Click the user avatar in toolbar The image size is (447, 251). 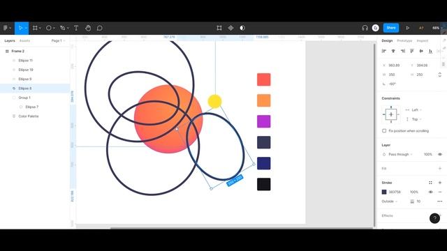376,28
